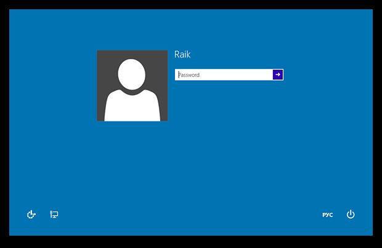Select the accessibility icon at bottom left
Image resolution: width=382 pixels, height=248 pixels.
point(31,215)
